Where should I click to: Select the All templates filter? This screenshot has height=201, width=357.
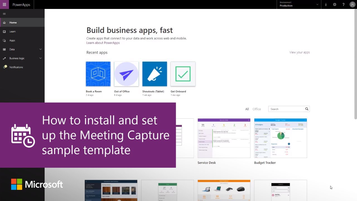247,109
